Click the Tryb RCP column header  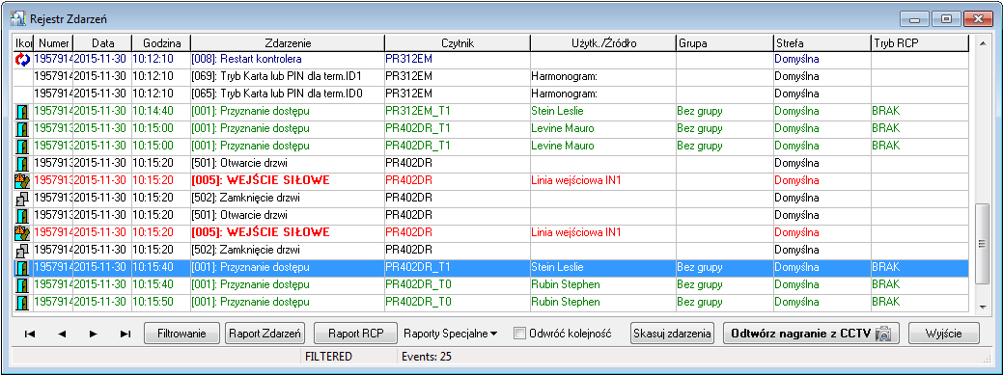[x=919, y=43]
